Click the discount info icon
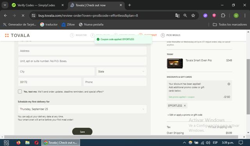Screen dimensions: 250x146 229,84
